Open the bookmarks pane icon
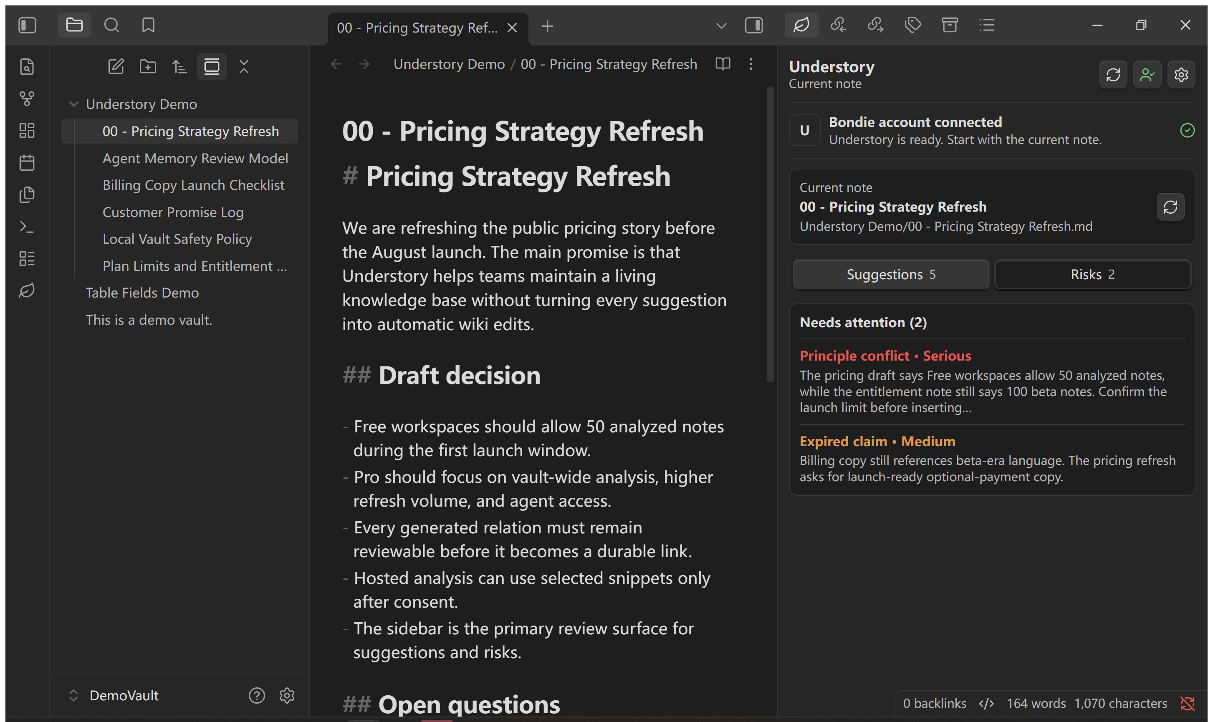 click(x=149, y=25)
